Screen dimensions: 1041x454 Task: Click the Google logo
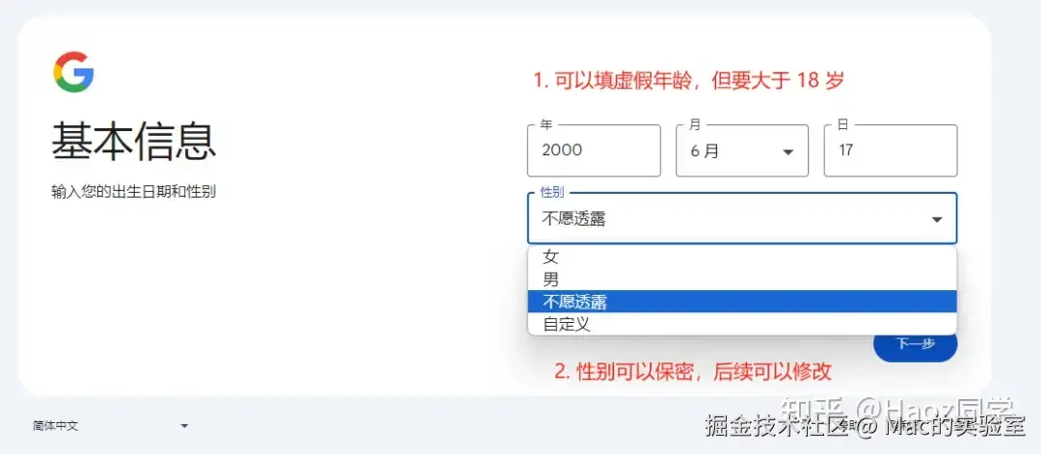pos(73,71)
